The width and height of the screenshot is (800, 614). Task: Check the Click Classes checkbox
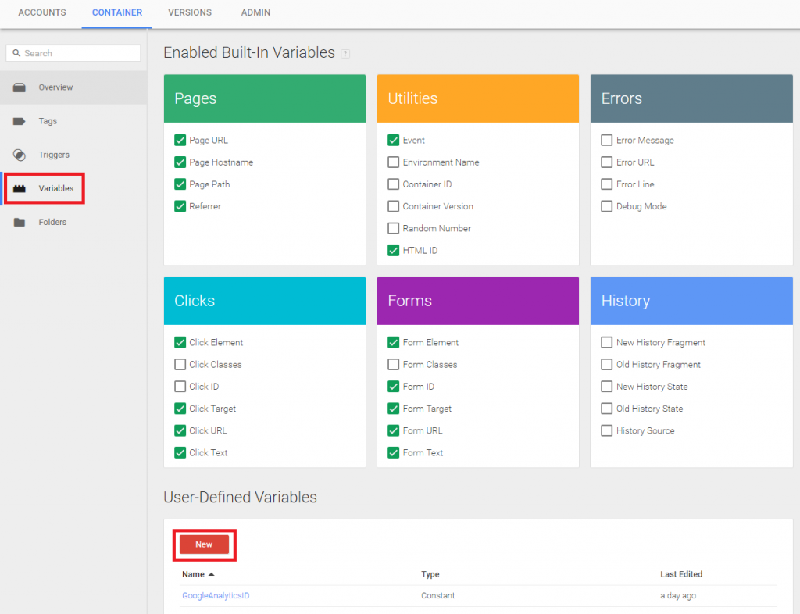click(180, 365)
